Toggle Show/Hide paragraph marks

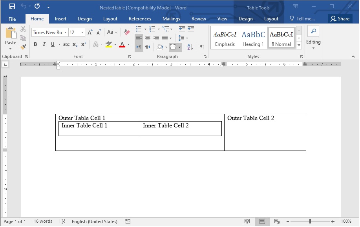[x=202, y=47]
